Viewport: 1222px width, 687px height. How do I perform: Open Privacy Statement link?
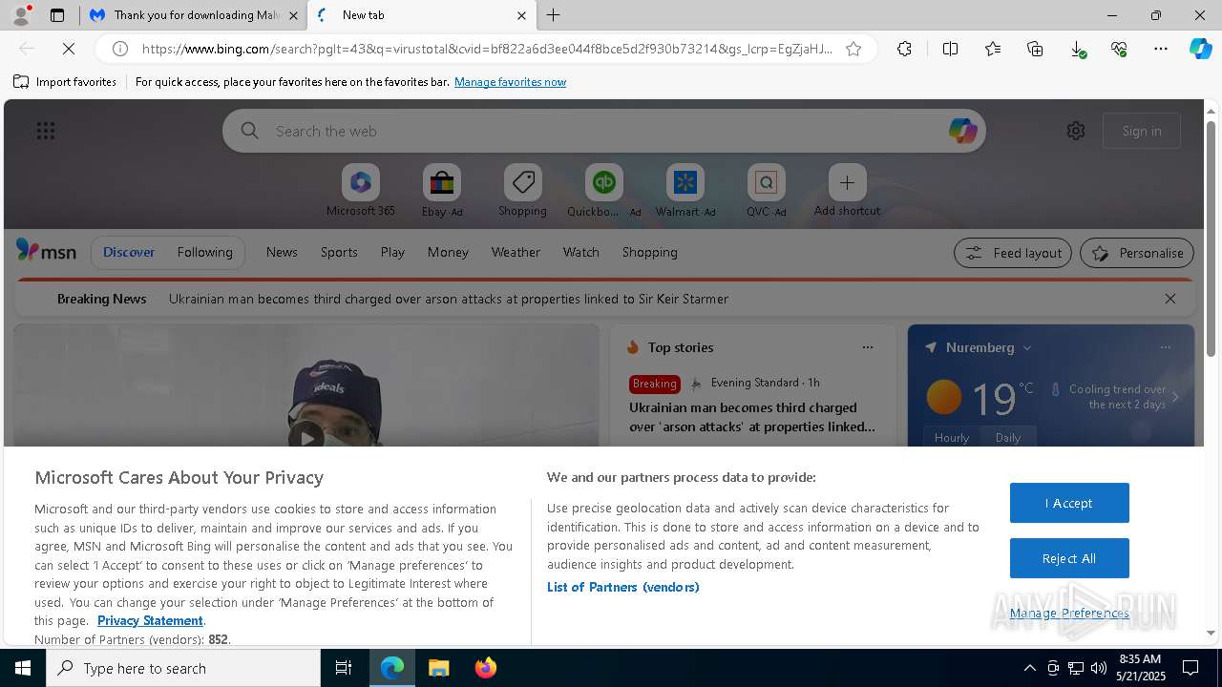[150, 620]
